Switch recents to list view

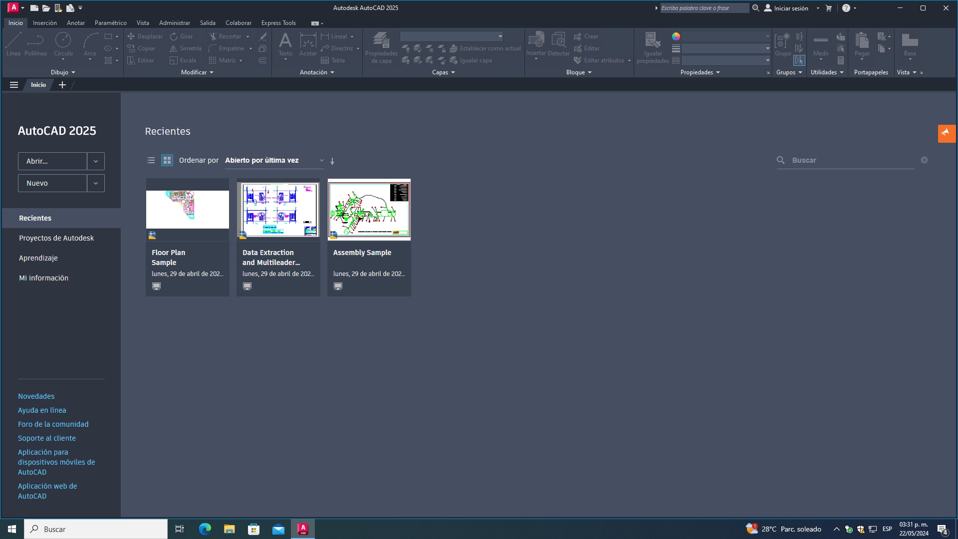(151, 160)
